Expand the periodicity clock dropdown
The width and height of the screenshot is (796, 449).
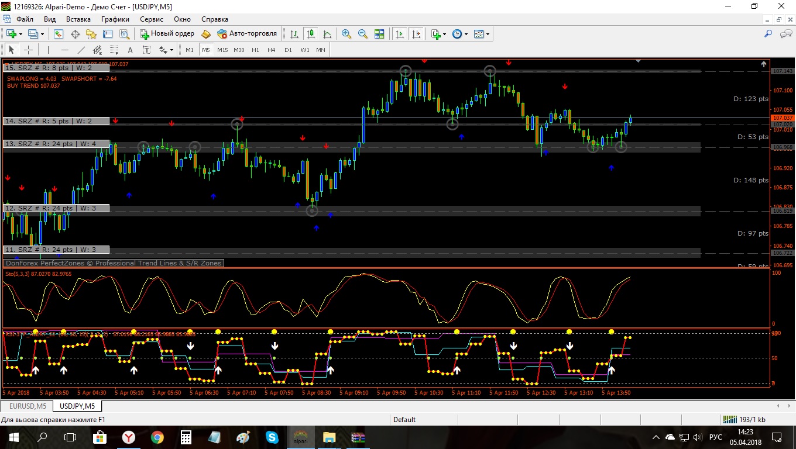click(466, 34)
